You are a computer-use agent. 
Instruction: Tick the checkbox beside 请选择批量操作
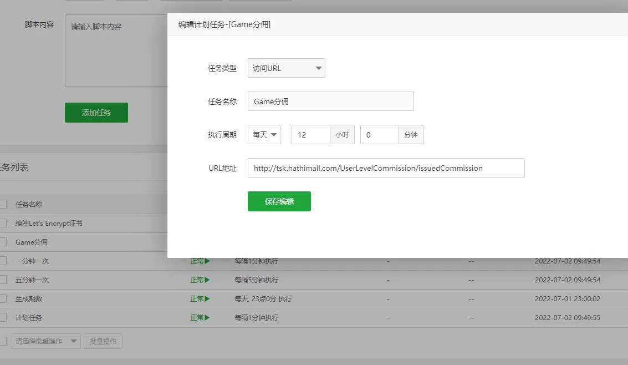(3, 341)
